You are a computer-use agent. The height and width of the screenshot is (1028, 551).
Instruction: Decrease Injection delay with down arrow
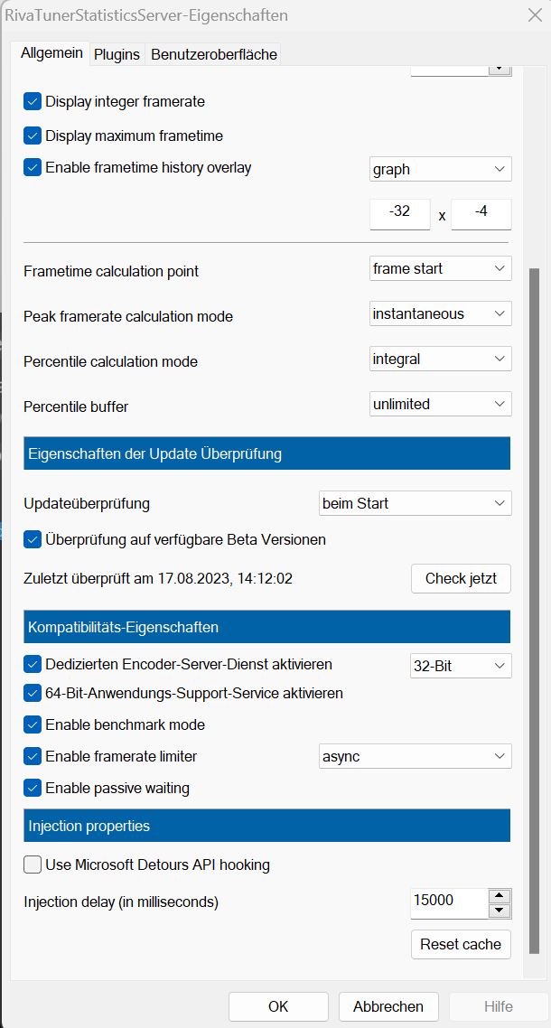pos(500,911)
